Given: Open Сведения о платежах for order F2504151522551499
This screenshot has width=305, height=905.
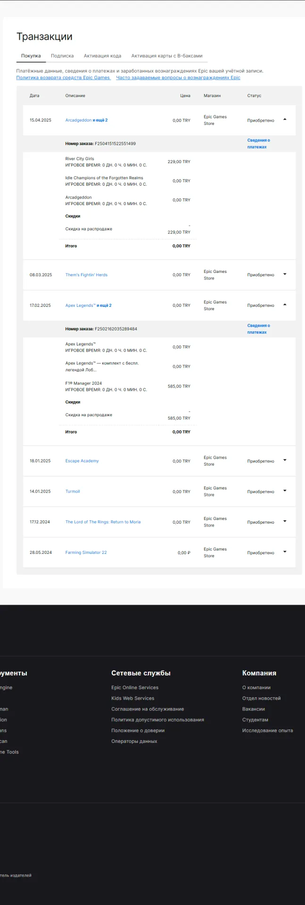Looking at the screenshot, I should [x=259, y=144].
